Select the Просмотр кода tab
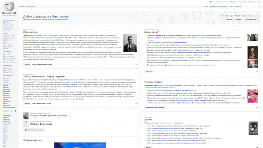263x148 pixels. [x=215, y=6]
